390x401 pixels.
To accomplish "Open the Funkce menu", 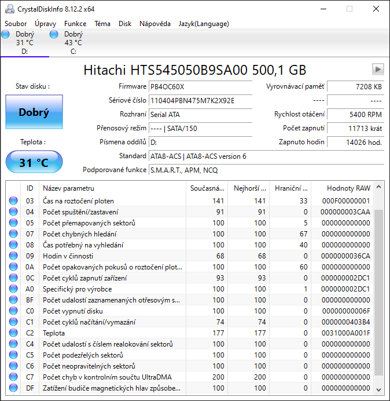I will pyautogui.click(x=75, y=24).
